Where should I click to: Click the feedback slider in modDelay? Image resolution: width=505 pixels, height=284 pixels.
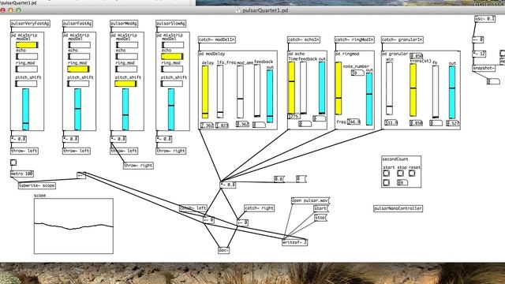pyautogui.click(x=257, y=91)
